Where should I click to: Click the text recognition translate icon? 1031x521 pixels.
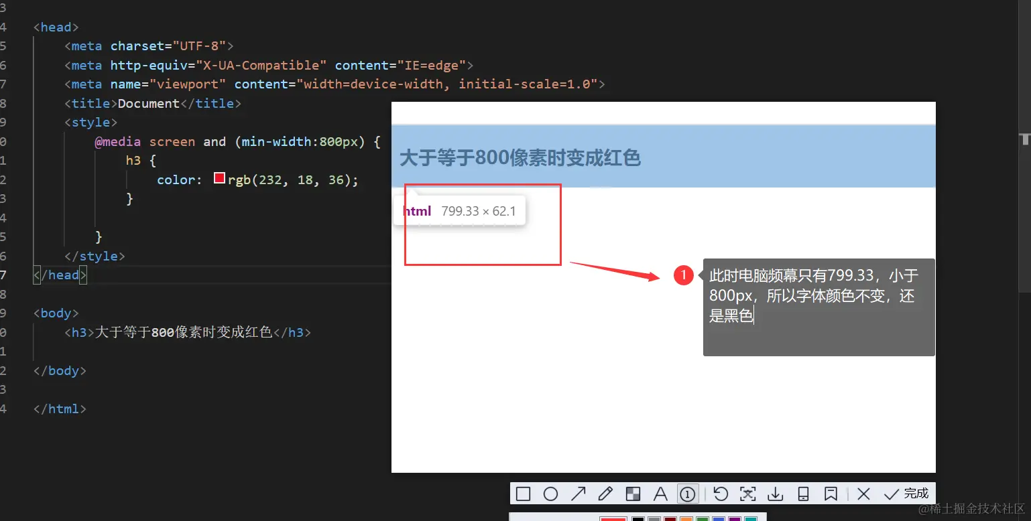point(747,494)
